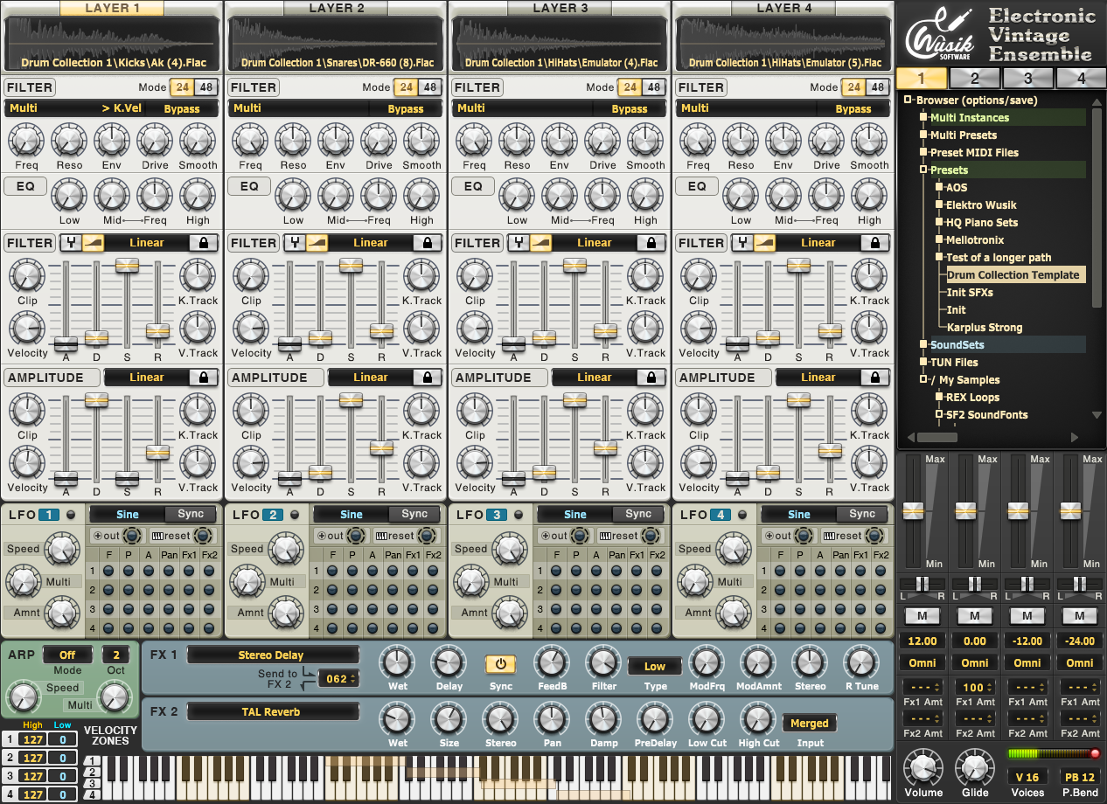The height and width of the screenshot is (804, 1107).
Task: Click Layer 1 filter envelope lock icon
Action: coord(204,243)
